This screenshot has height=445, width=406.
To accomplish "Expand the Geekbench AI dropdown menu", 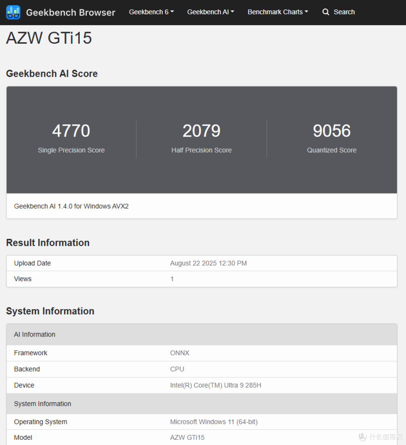I will pyautogui.click(x=211, y=12).
